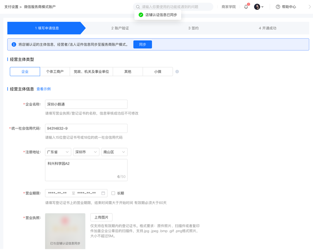Open the 查看示例 link
Image resolution: width=313 pixels, height=251 pixels.
click(x=43, y=89)
